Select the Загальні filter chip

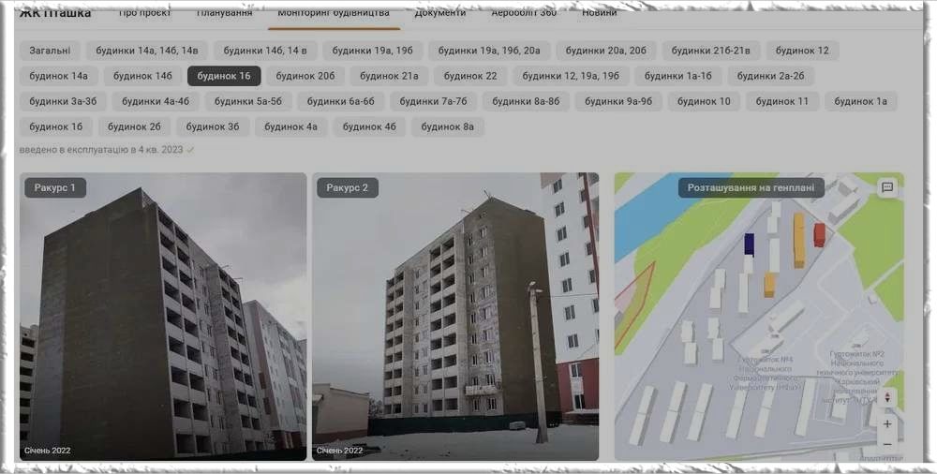pos(50,51)
